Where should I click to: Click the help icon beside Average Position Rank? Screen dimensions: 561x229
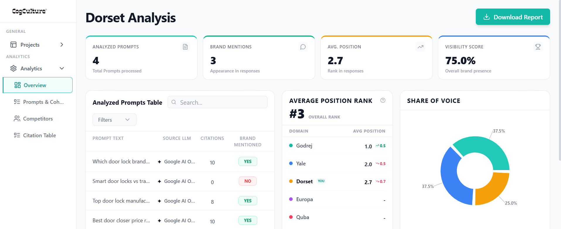tap(383, 100)
